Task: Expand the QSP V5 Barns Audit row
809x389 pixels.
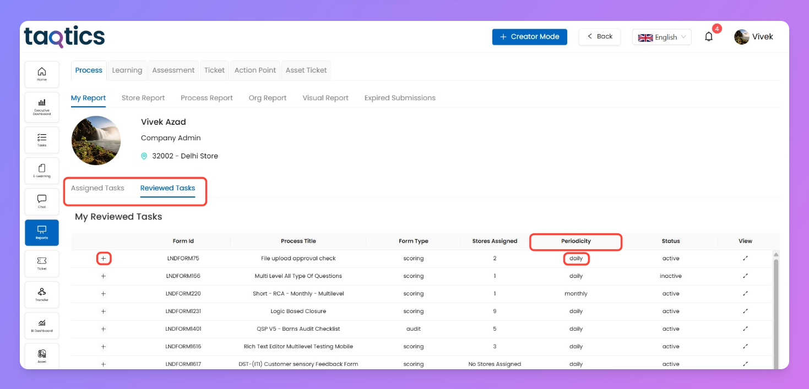Action: point(104,329)
